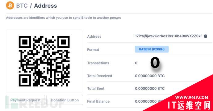The image size is (213, 111).
Task: Click the WWW.94IP.COM watermark banner
Action: click(x=191, y=97)
